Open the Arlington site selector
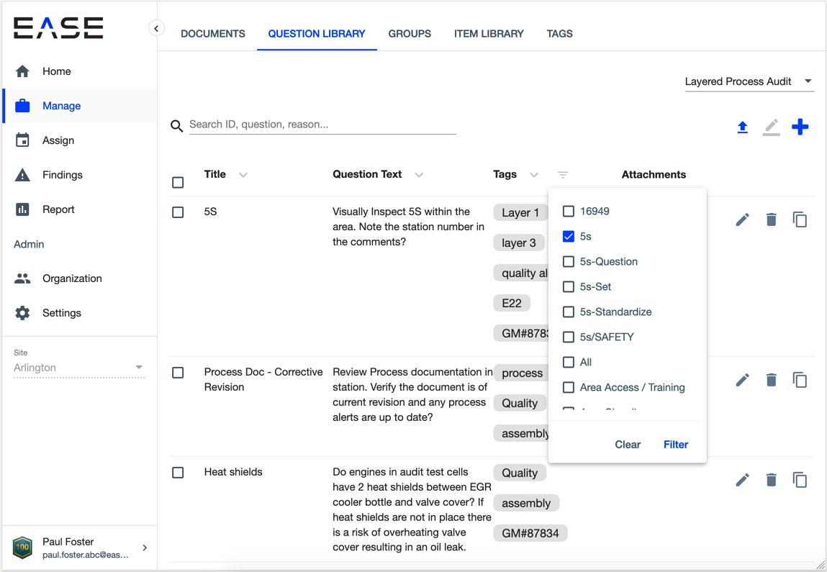827x572 pixels. (79, 368)
